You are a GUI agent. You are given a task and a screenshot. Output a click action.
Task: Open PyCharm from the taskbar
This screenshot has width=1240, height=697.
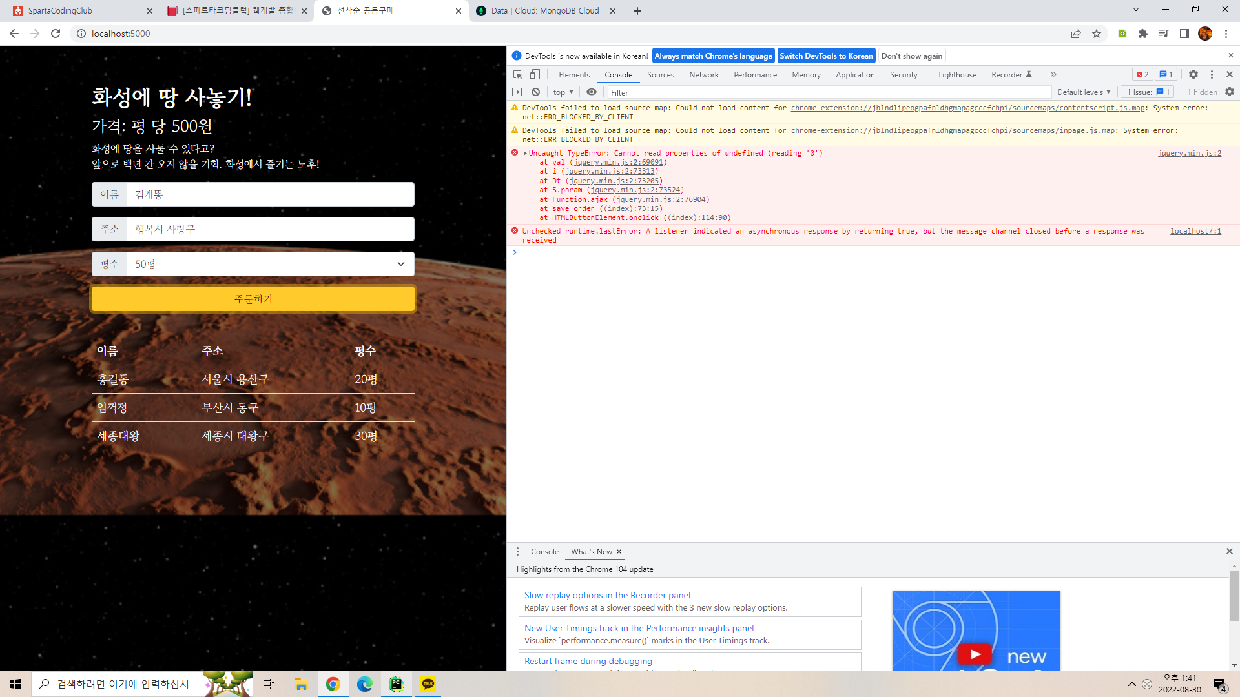397,684
